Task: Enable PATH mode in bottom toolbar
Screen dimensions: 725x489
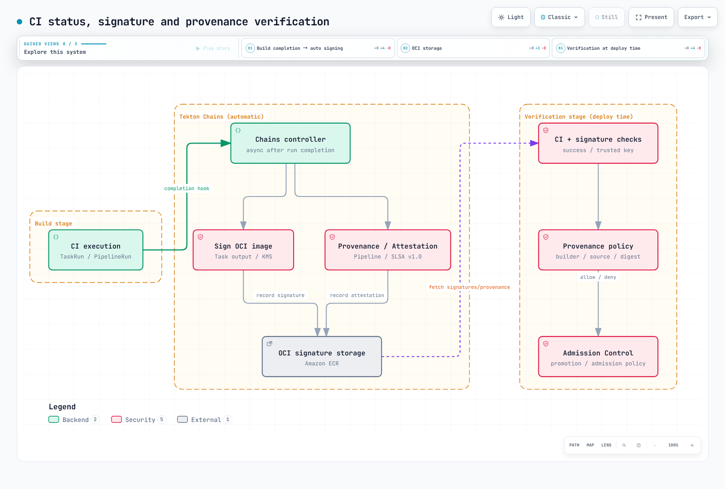Action: click(574, 445)
